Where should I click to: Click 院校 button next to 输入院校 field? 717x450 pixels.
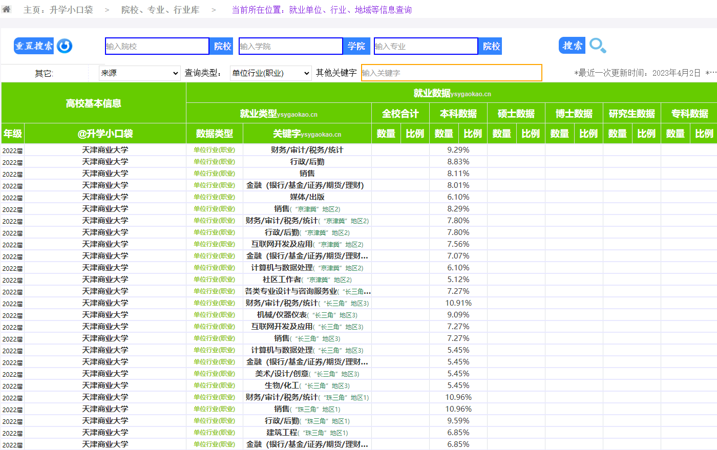tap(222, 46)
